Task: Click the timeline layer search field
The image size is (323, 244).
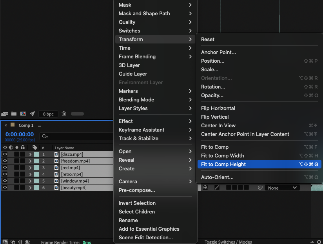Action: click(x=76, y=136)
